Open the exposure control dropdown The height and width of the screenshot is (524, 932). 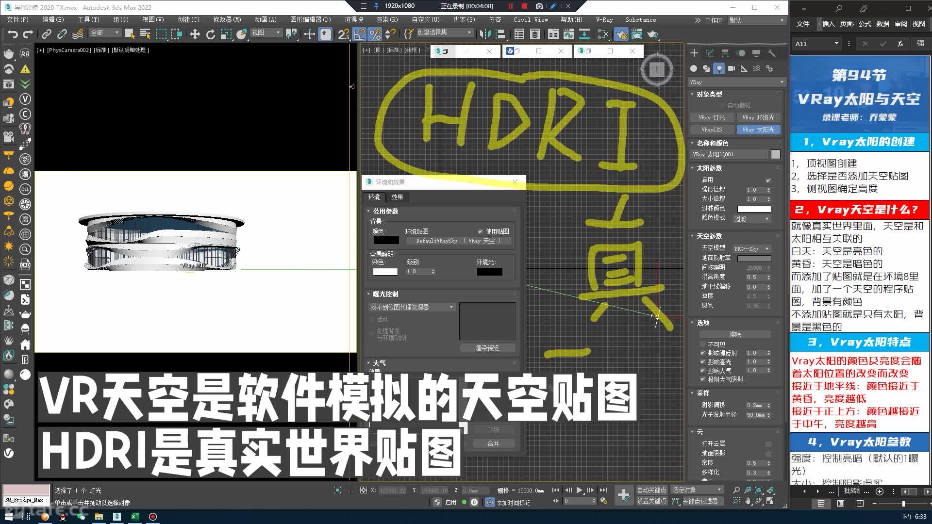click(x=412, y=307)
